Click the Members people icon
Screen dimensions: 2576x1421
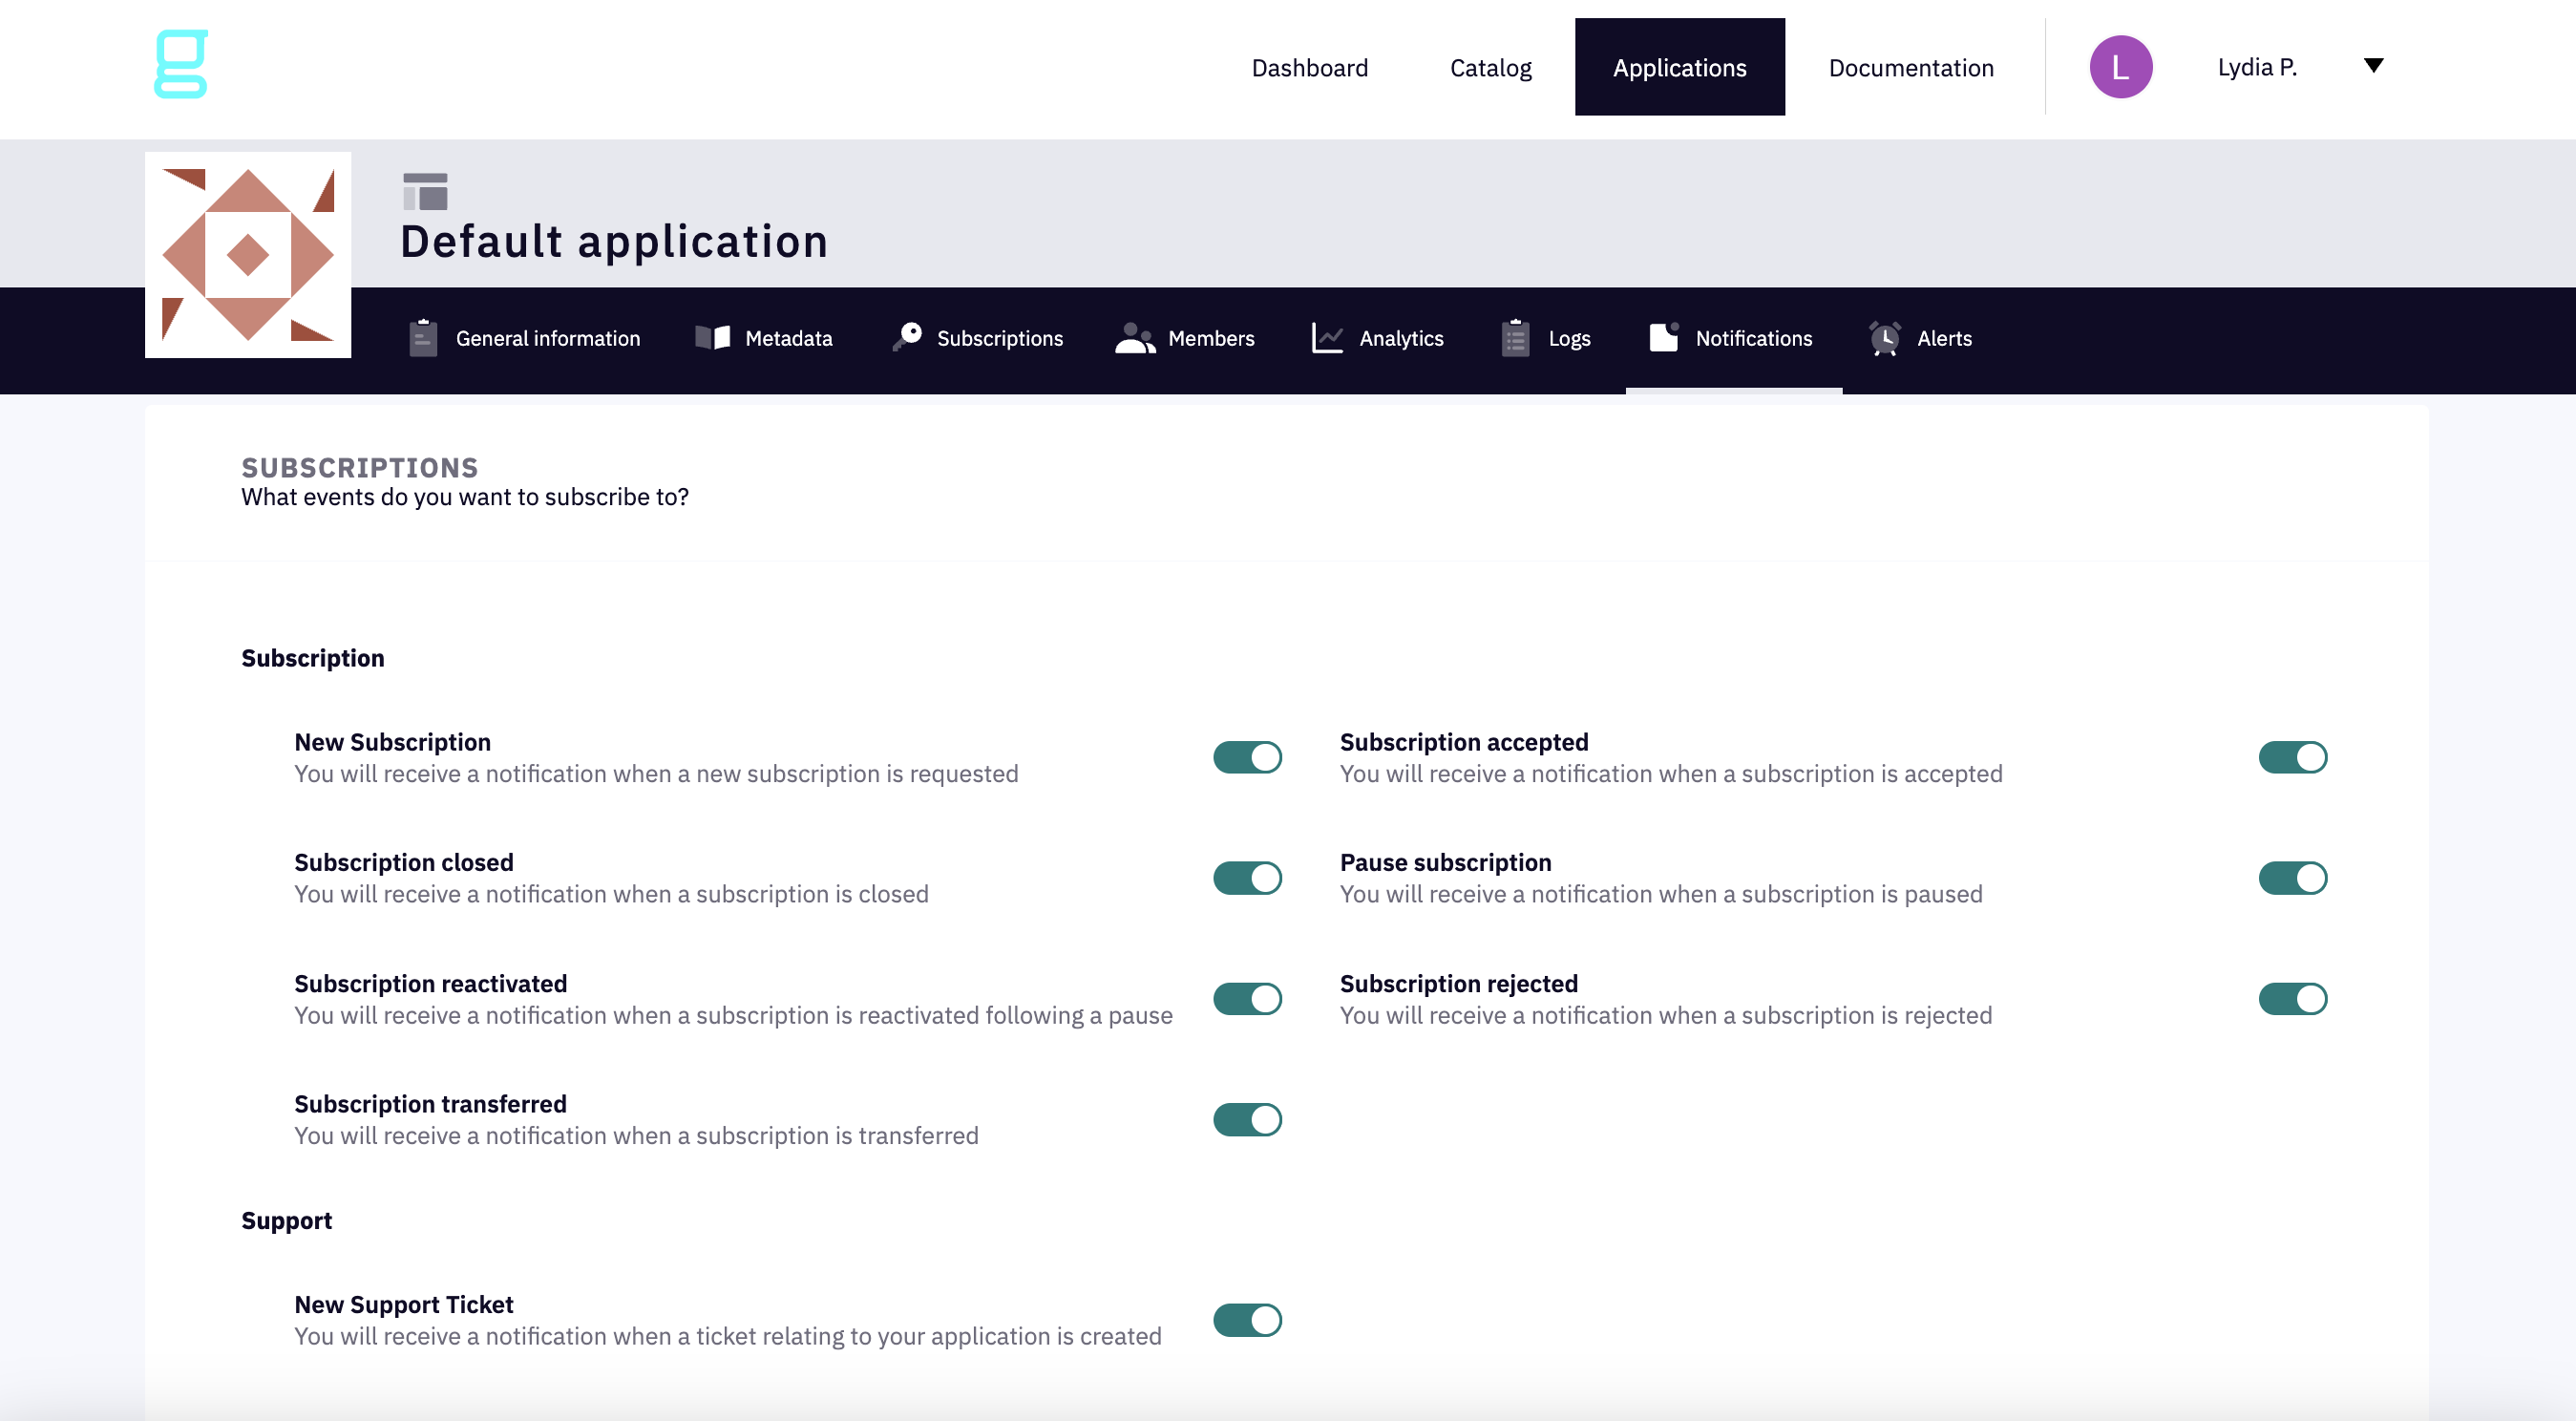click(x=1135, y=338)
